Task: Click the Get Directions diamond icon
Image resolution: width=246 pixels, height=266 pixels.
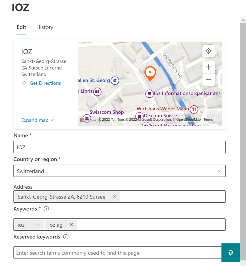Action: [24, 83]
